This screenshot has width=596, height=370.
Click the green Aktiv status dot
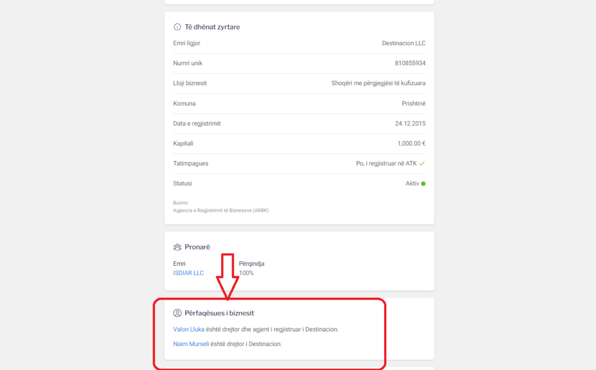coord(423,184)
